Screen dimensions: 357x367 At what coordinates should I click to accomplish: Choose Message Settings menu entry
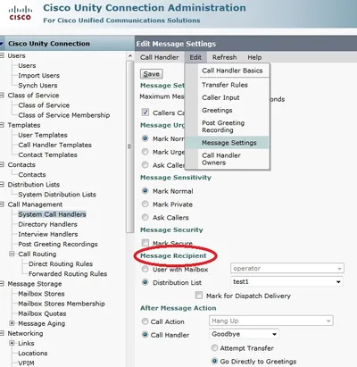(x=228, y=143)
